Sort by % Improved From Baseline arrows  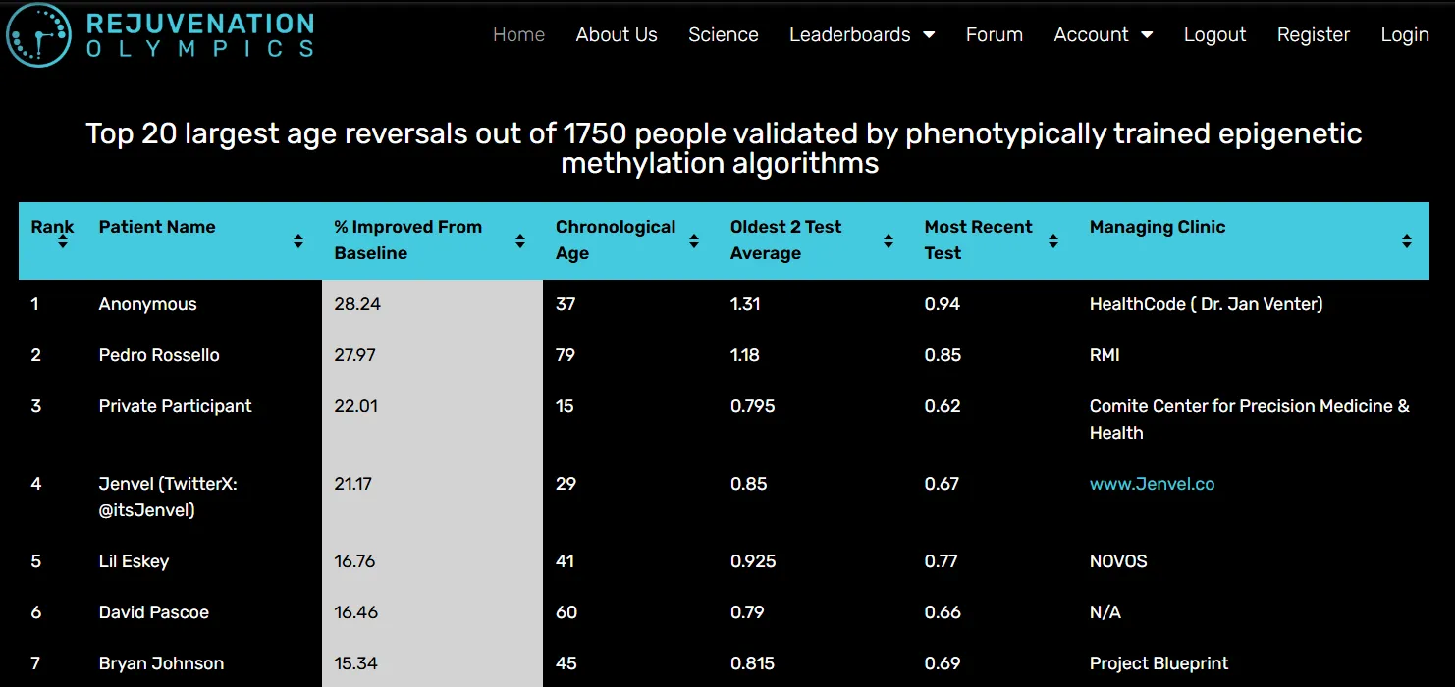[520, 241]
